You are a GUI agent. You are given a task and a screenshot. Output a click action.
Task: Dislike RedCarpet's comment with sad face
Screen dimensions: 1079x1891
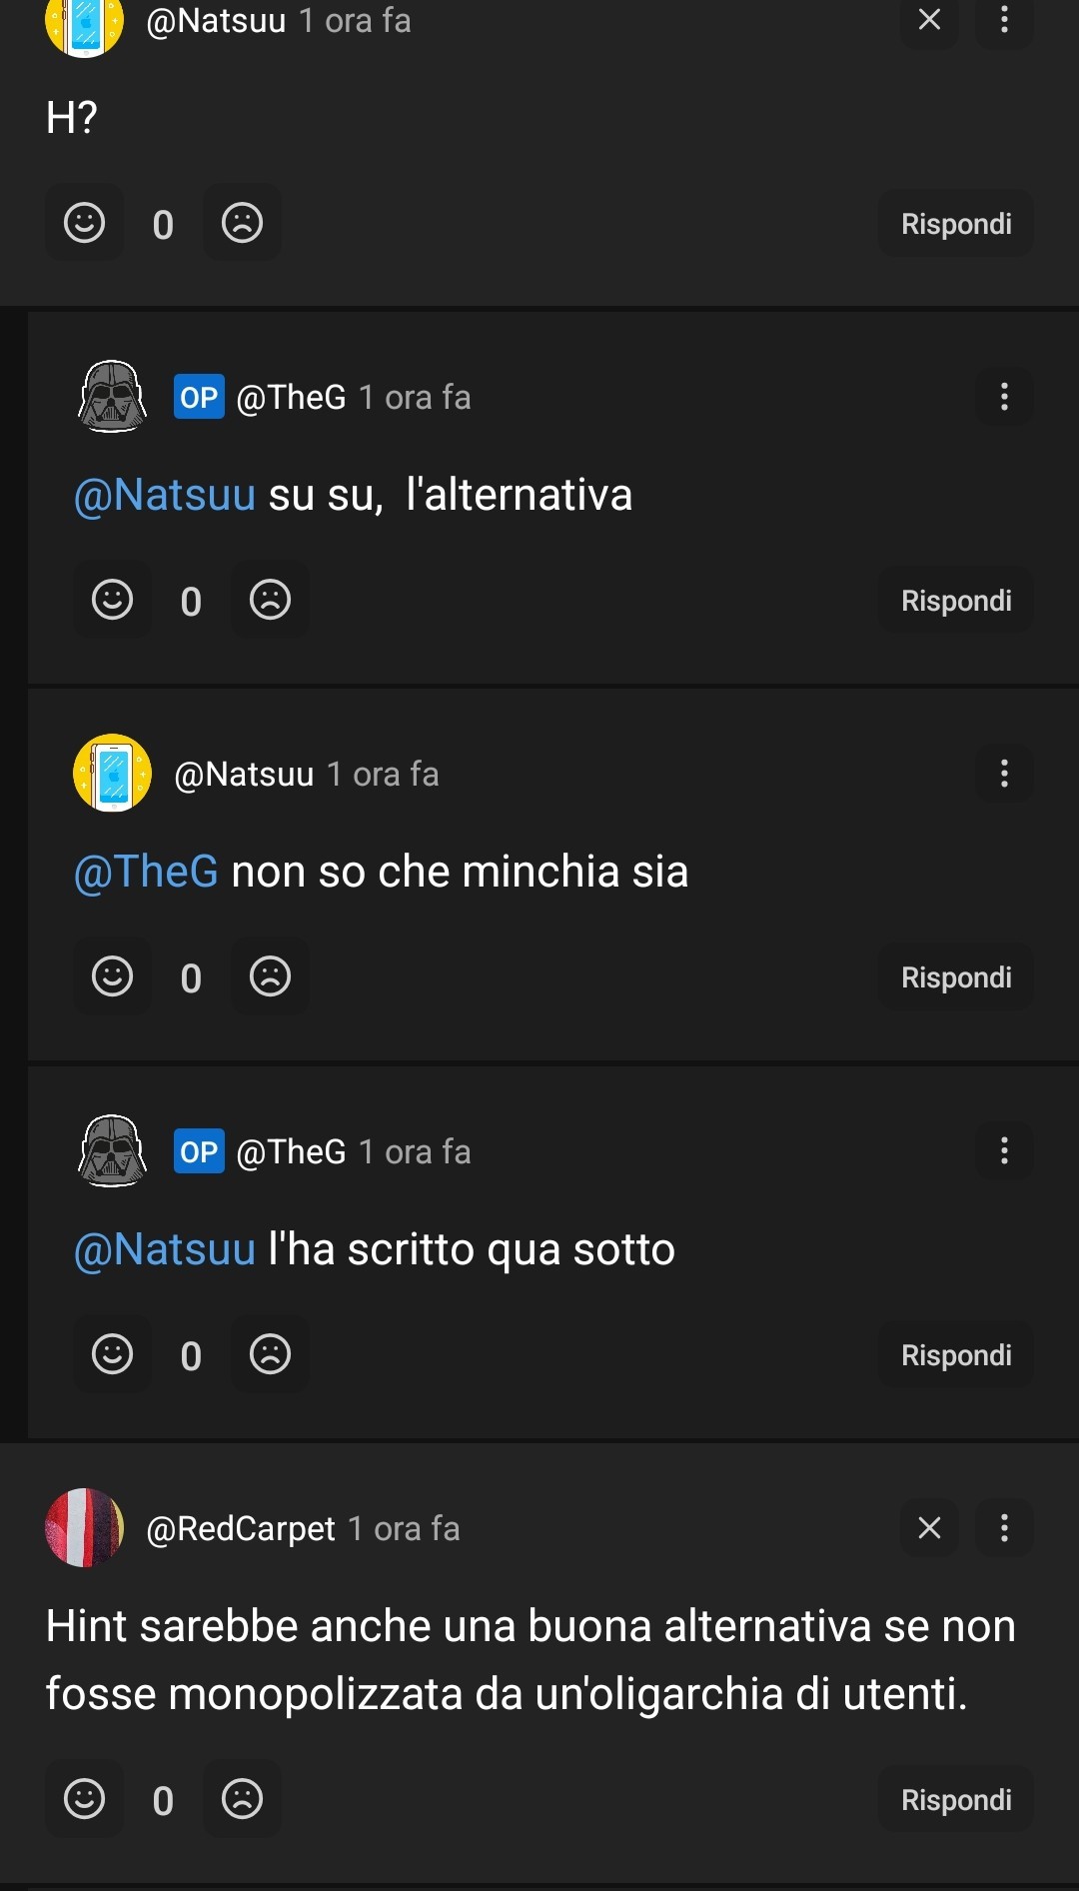pyautogui.click(x=242, y=1799)
